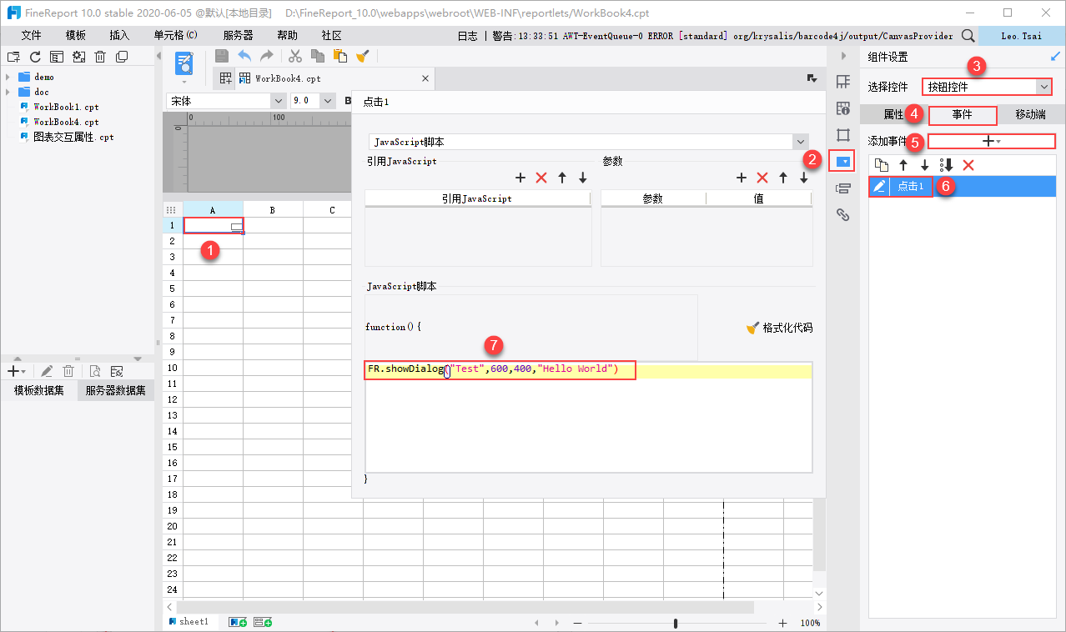Open the floating element panel icon
Screen dimensions: 1066x632
click(x=843, y=135)
